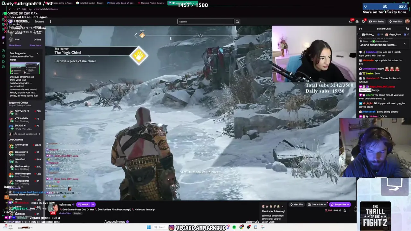Open Spotify from the Windows taskbar
Screen dimensions: 411x231
point(234,227)
